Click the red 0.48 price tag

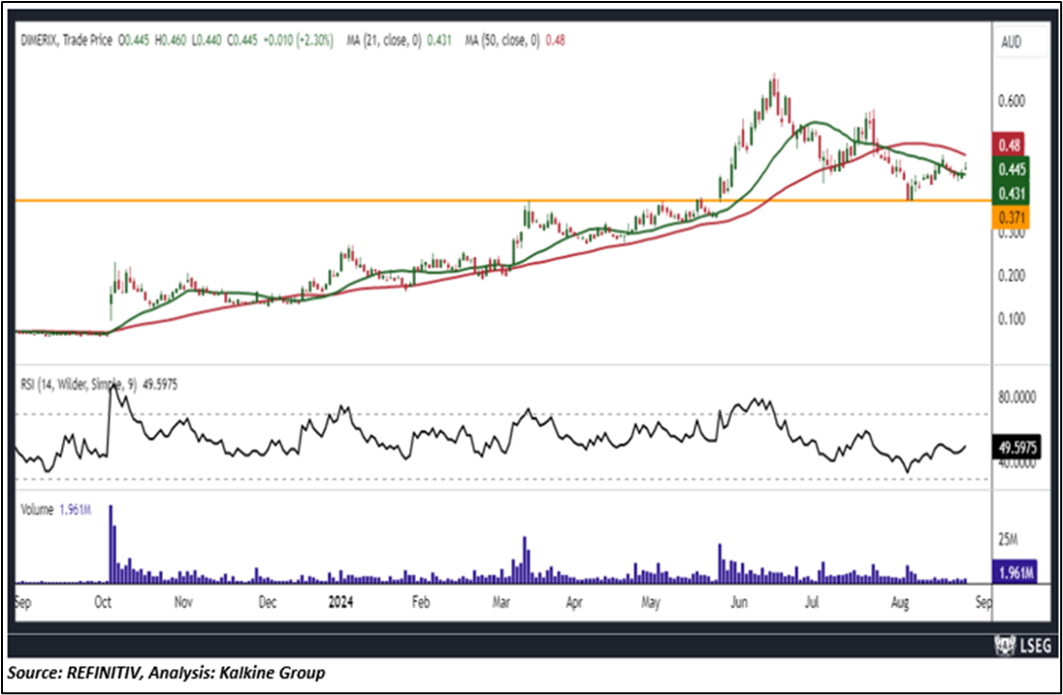[x=1010, y=145]
